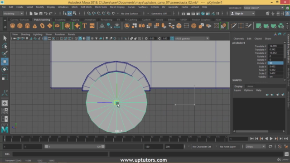Click the Combine meshes shelf icon
The height and width of the screenshot is (163, 290).
[127, 26]
